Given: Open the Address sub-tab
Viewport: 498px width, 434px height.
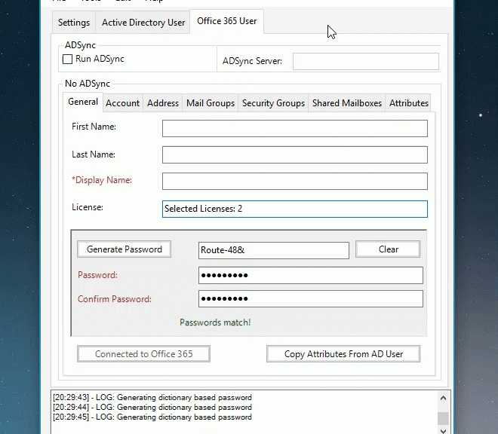Looking at the screenshot, I should tap(163, 103).
